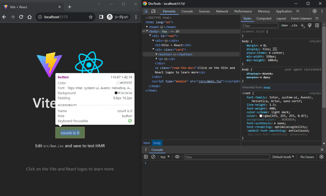The height and width of the screenshot is (196, 326).
Task: Create live expression eye icon
Action: coord(177,157)
